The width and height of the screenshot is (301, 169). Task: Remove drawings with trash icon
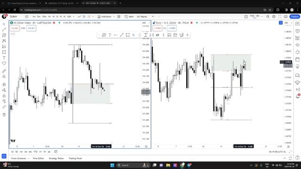[x=4, y=115]
